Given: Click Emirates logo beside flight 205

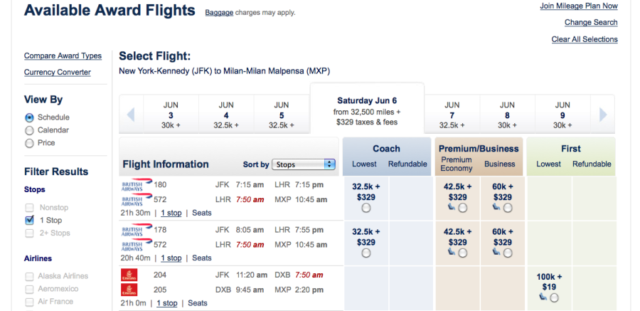Looking at the screenshot, I should 129,290.
